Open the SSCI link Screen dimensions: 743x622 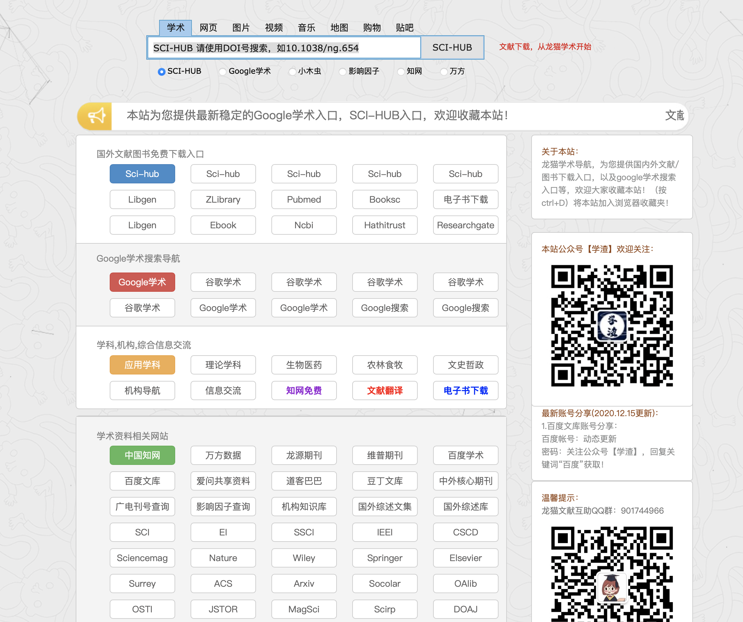point(304,532)
